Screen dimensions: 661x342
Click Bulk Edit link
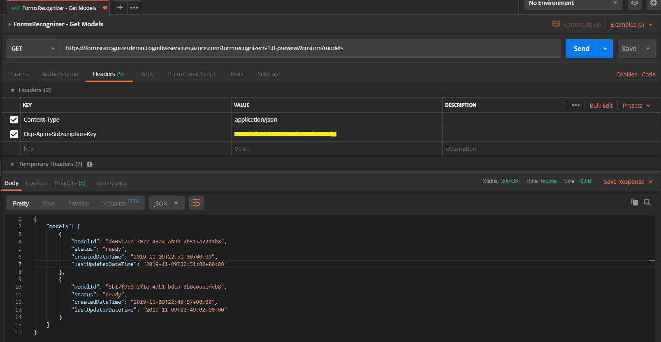[x=601, y=106]
